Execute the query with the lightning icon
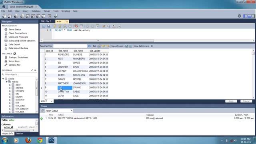256x144 pixels. point(55,26)
